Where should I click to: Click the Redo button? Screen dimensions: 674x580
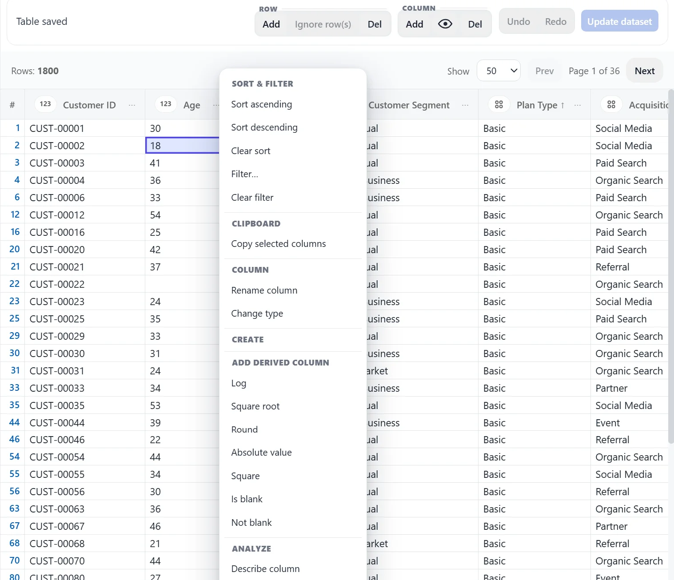point(555,21)
